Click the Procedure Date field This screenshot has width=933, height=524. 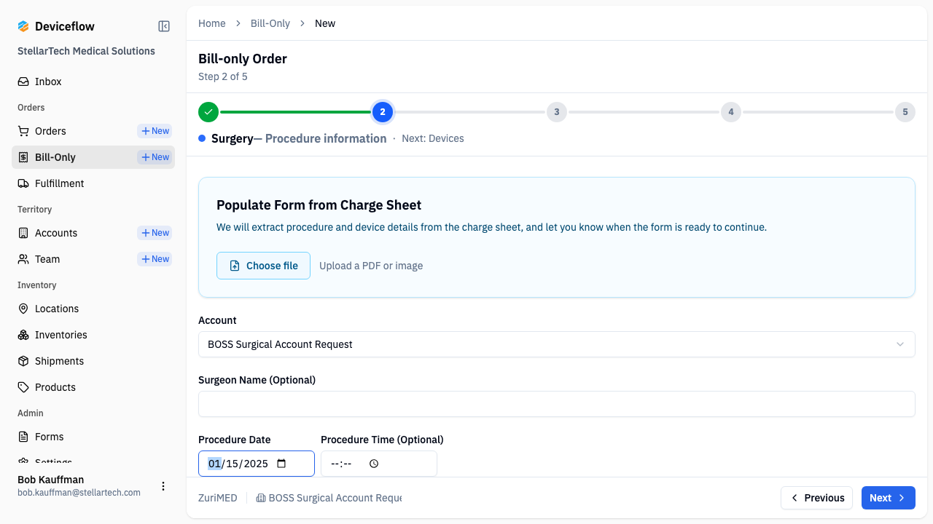(x=257, y=464)
